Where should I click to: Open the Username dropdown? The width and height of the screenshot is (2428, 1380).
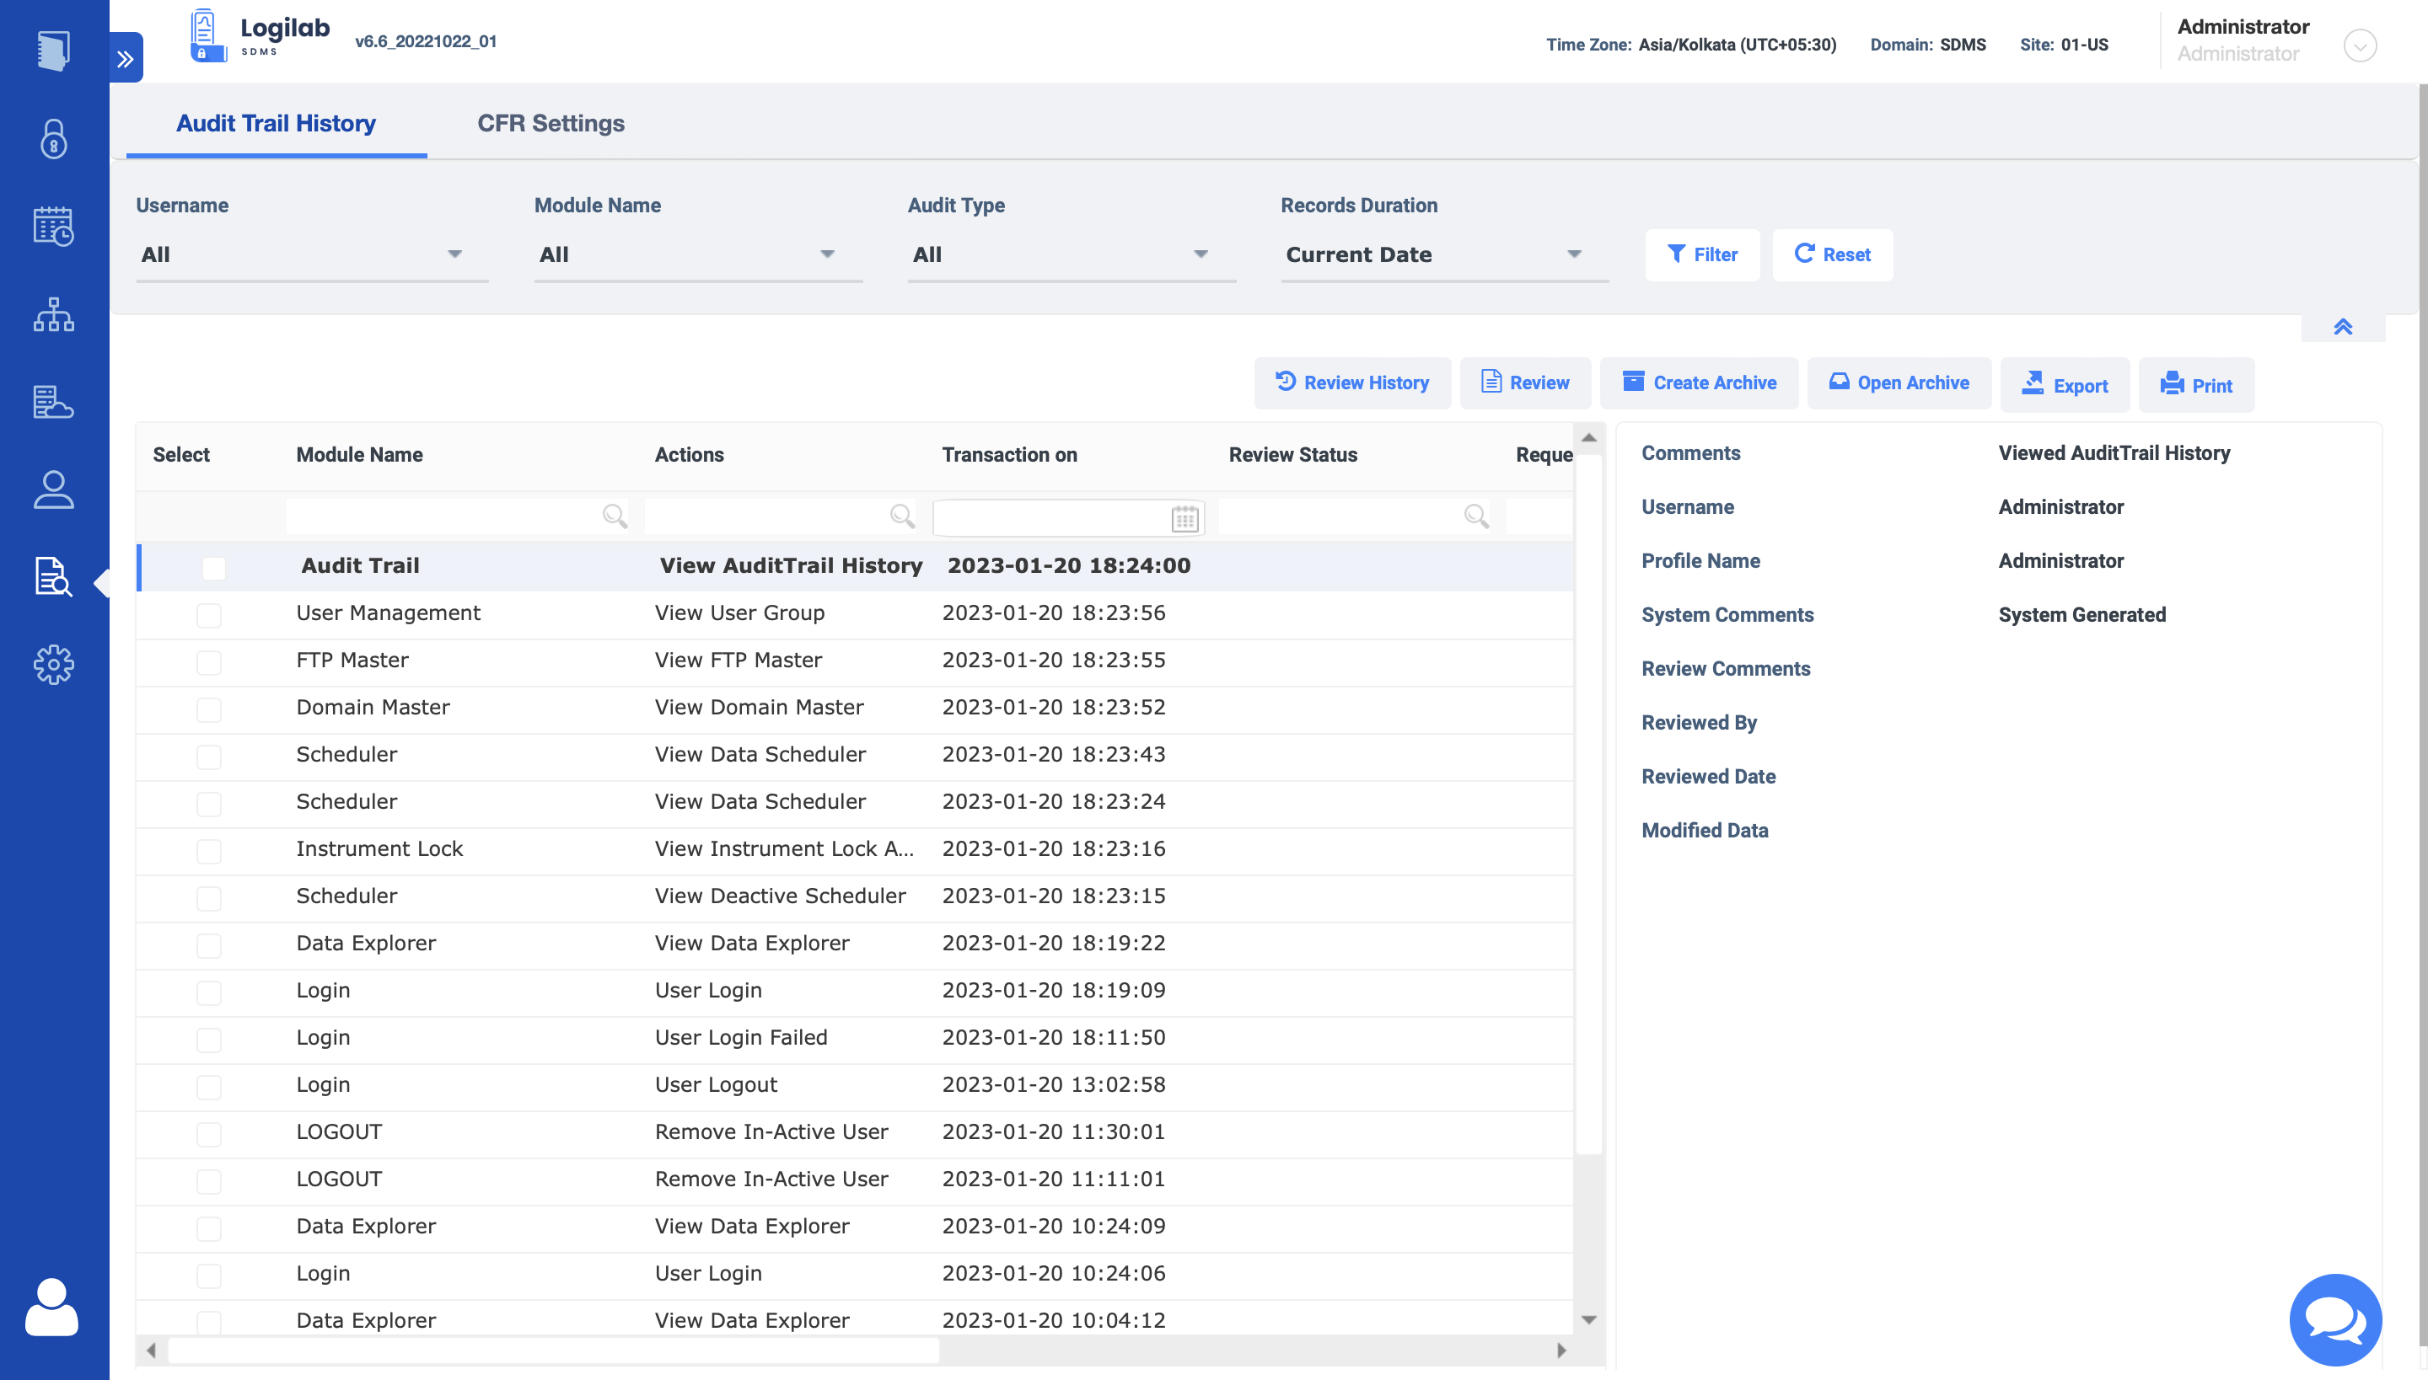pyautogui.click(x=311, y=254)
